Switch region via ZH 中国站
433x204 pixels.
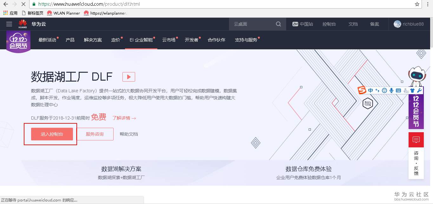[303, 24]
